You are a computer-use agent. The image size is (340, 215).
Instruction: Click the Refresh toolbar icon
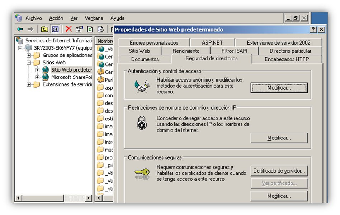coord(90,29)
